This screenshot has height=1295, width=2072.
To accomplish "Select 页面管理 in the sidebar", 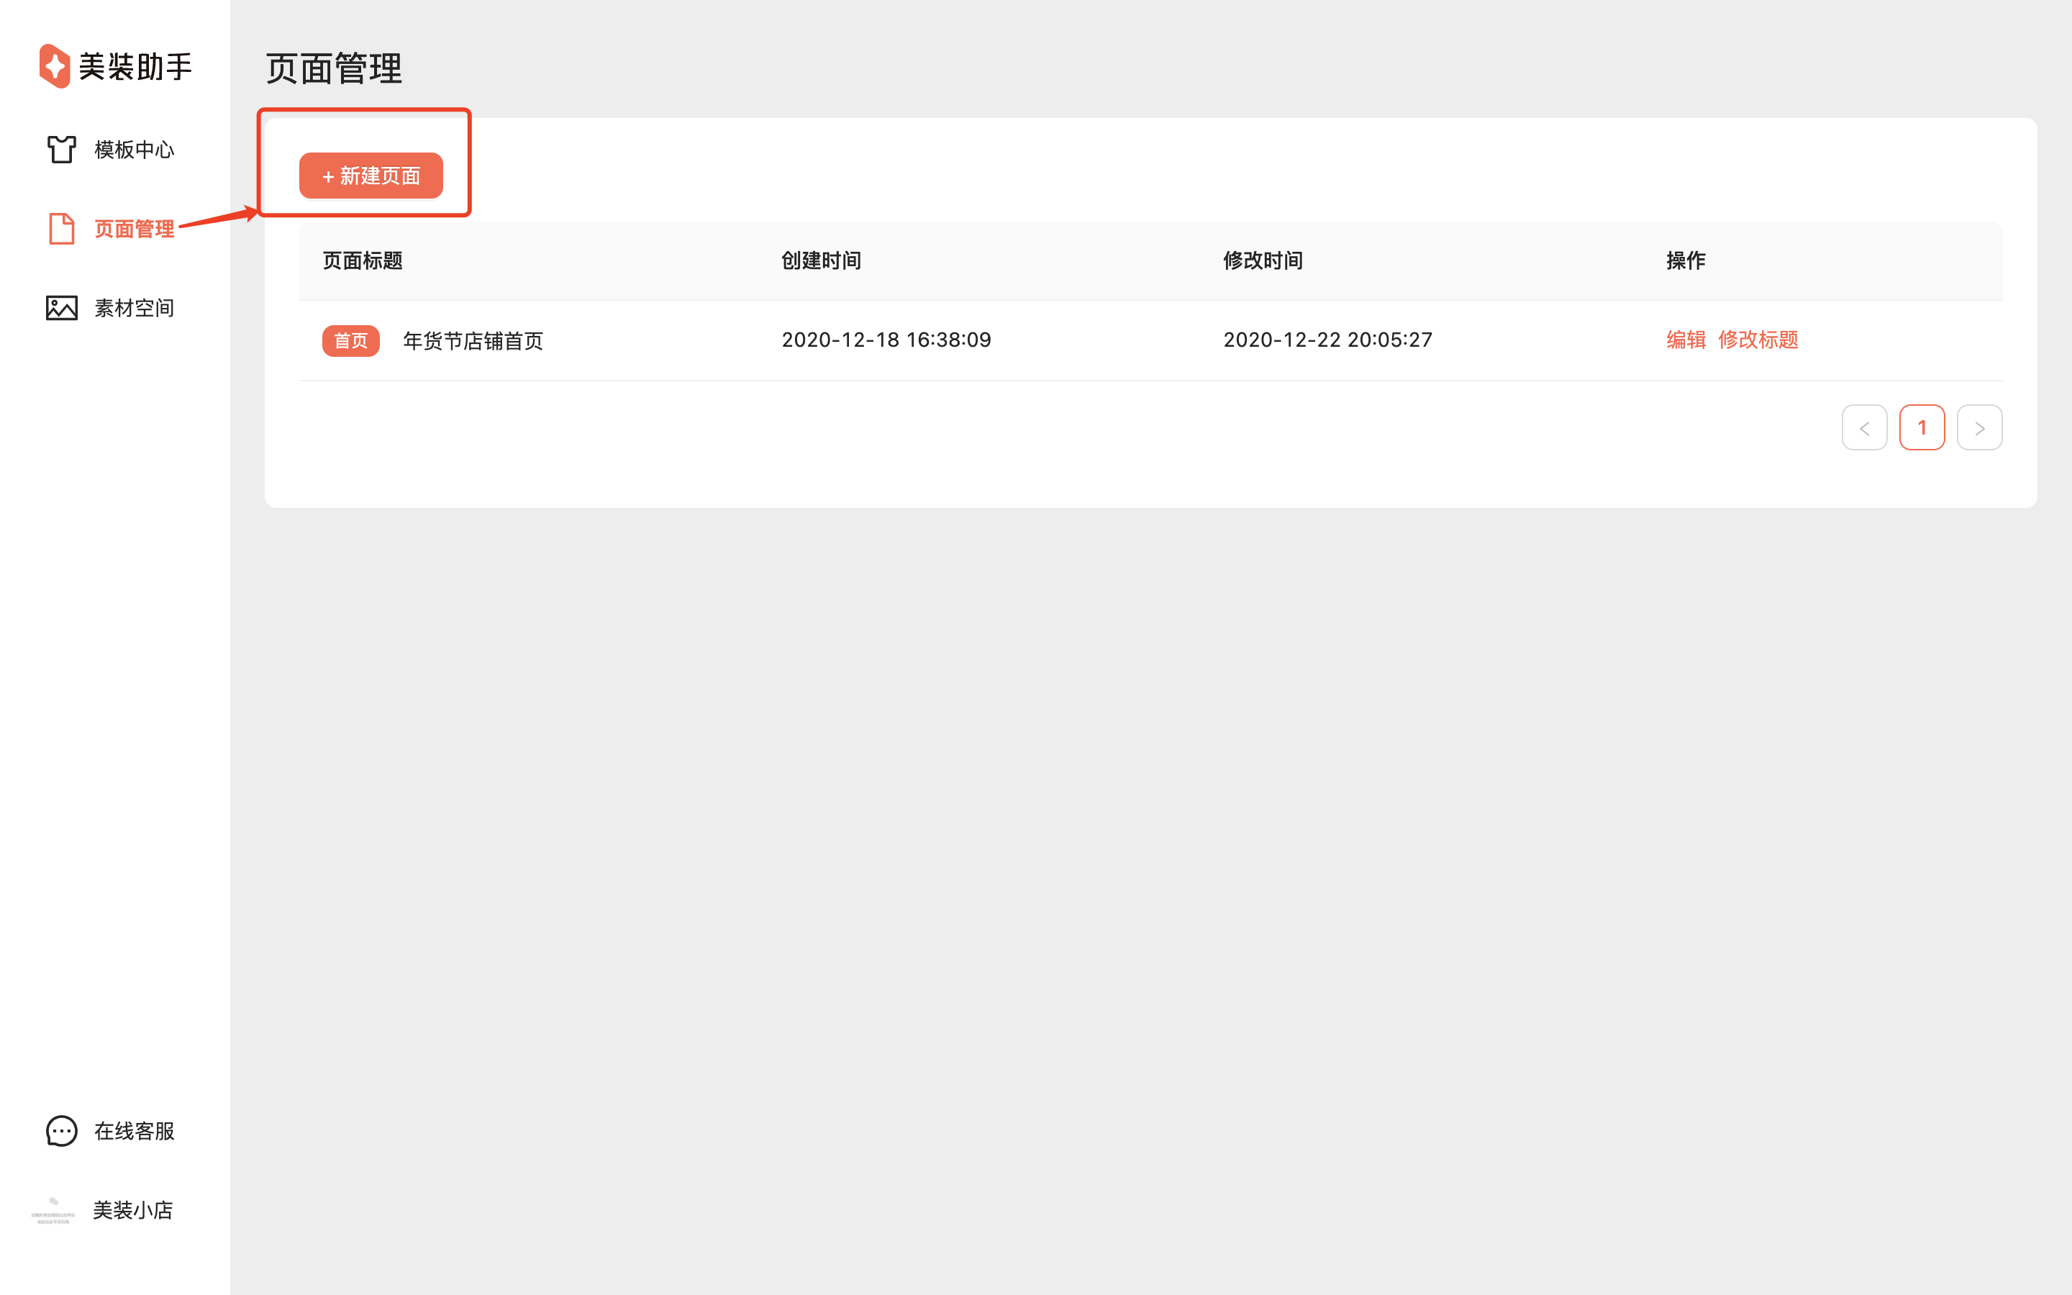I will pyautogui.click(x=134, y=229).
